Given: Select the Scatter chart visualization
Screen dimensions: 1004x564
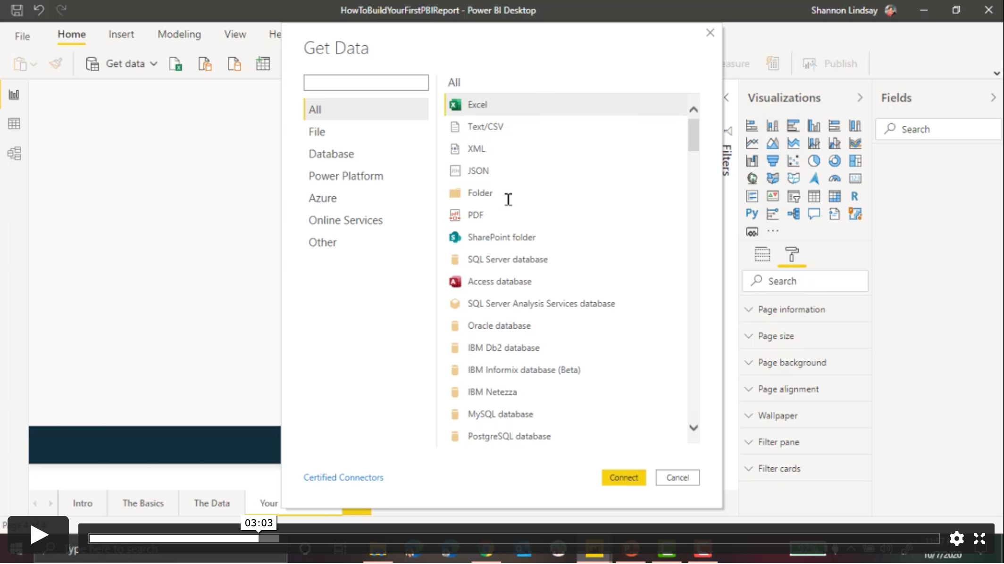Looking at the screenshot, I should coord(793,161).
